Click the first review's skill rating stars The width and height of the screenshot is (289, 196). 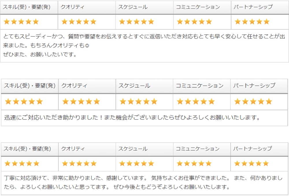click(x=21, y=22)
